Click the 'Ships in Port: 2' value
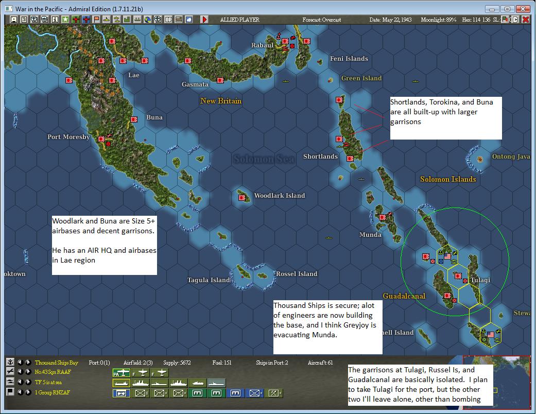 point(272,363)
